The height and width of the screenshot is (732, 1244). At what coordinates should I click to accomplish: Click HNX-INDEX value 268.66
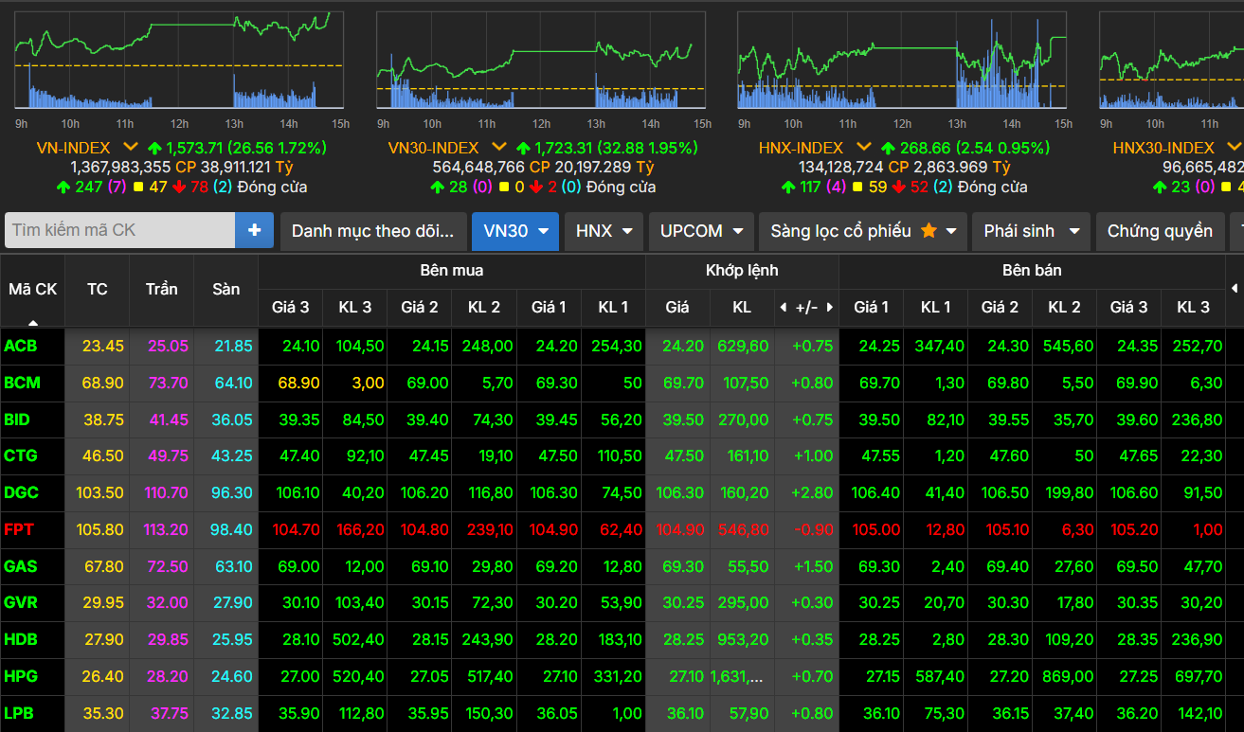tap(925, 148)
